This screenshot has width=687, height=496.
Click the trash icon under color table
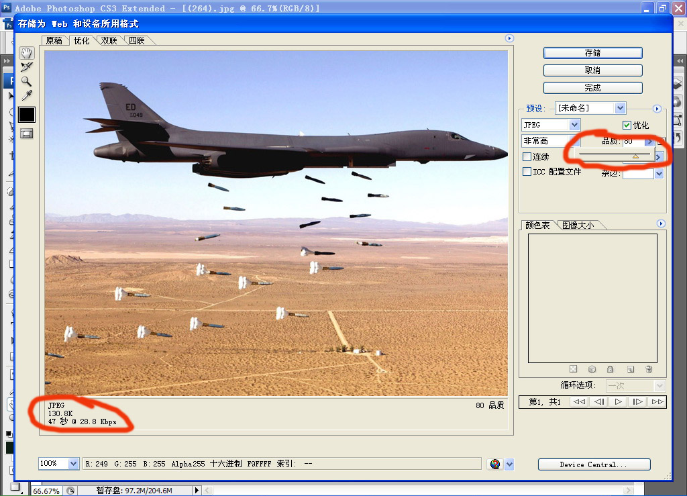649,369
